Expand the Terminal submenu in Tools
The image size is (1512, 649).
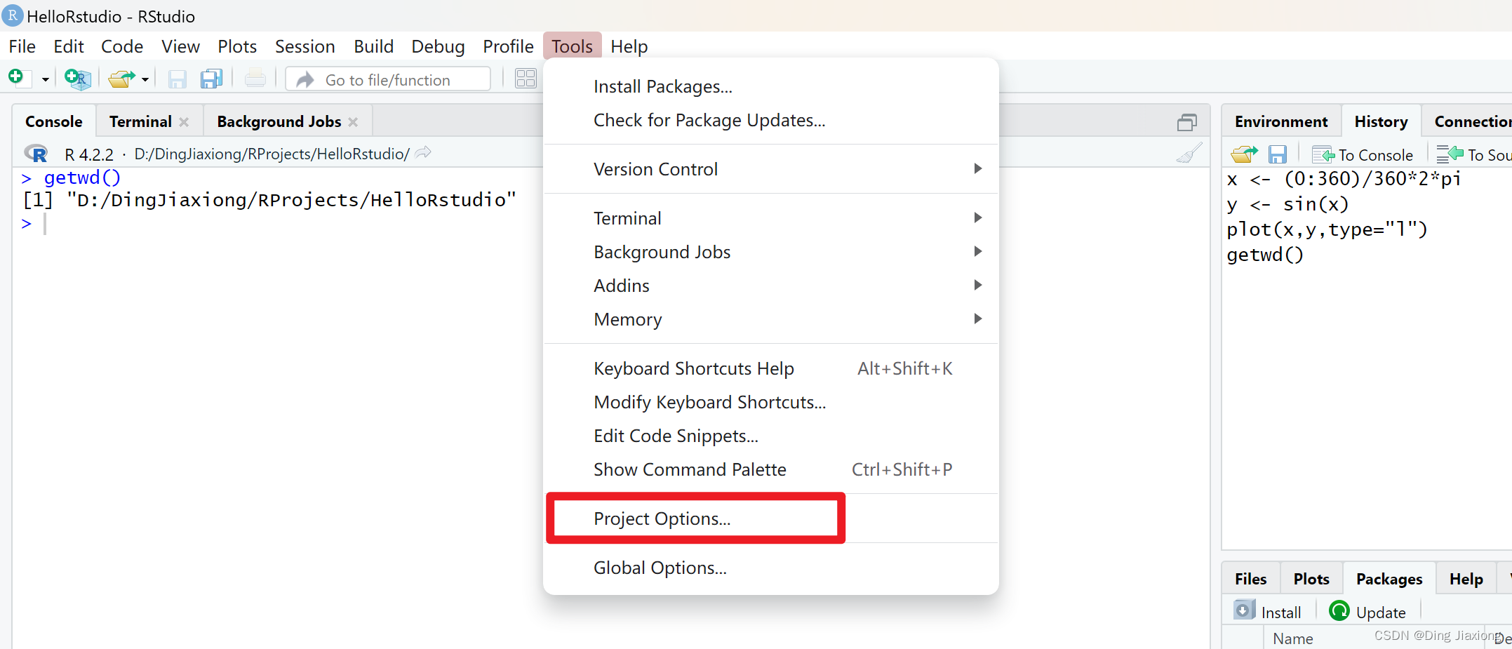coord(770,218)
